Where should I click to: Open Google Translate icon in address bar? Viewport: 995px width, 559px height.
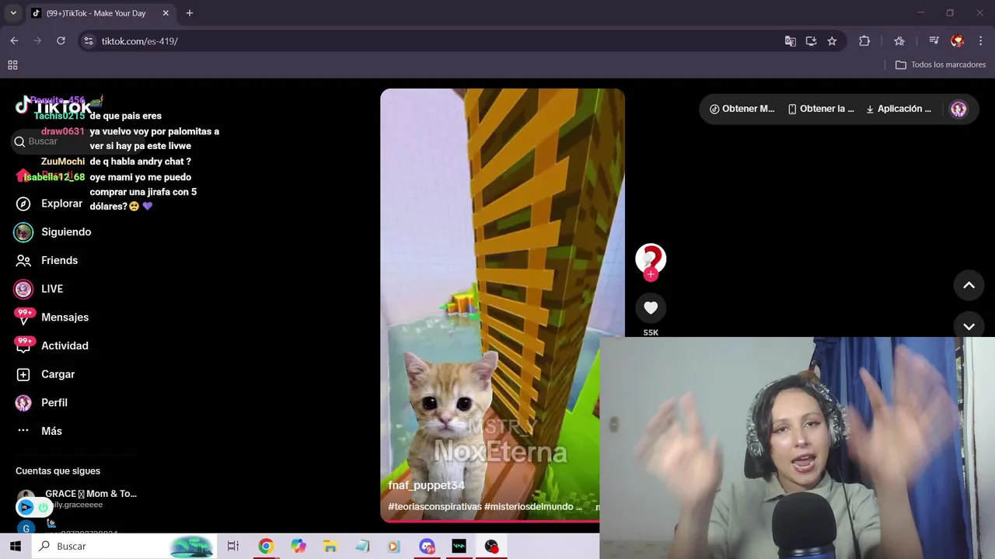point(790,41)
